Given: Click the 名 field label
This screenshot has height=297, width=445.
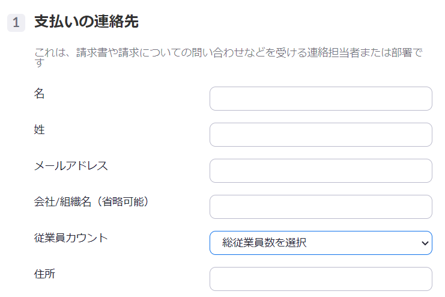Looking at the screenshot, I should pos(40,93).
